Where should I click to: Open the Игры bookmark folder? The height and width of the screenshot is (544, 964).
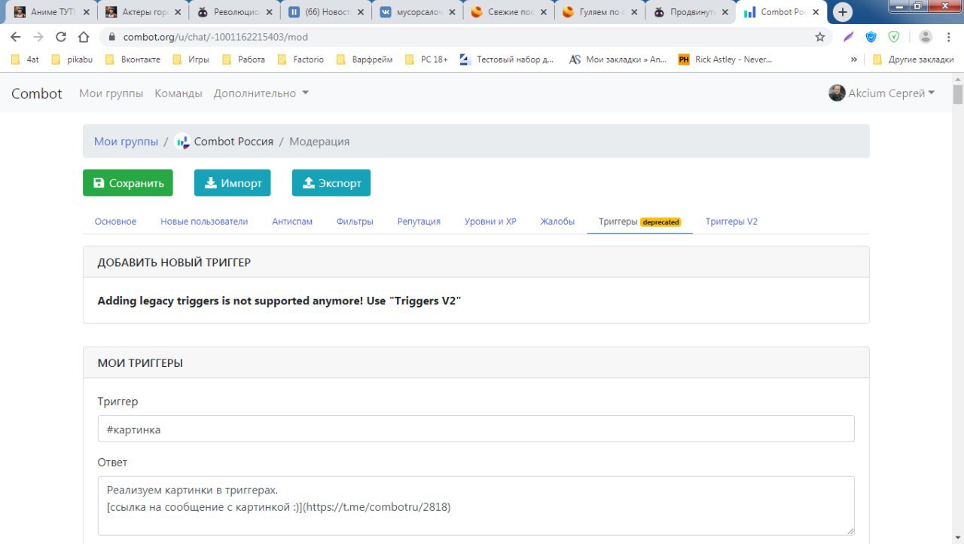tap(191, 60)
